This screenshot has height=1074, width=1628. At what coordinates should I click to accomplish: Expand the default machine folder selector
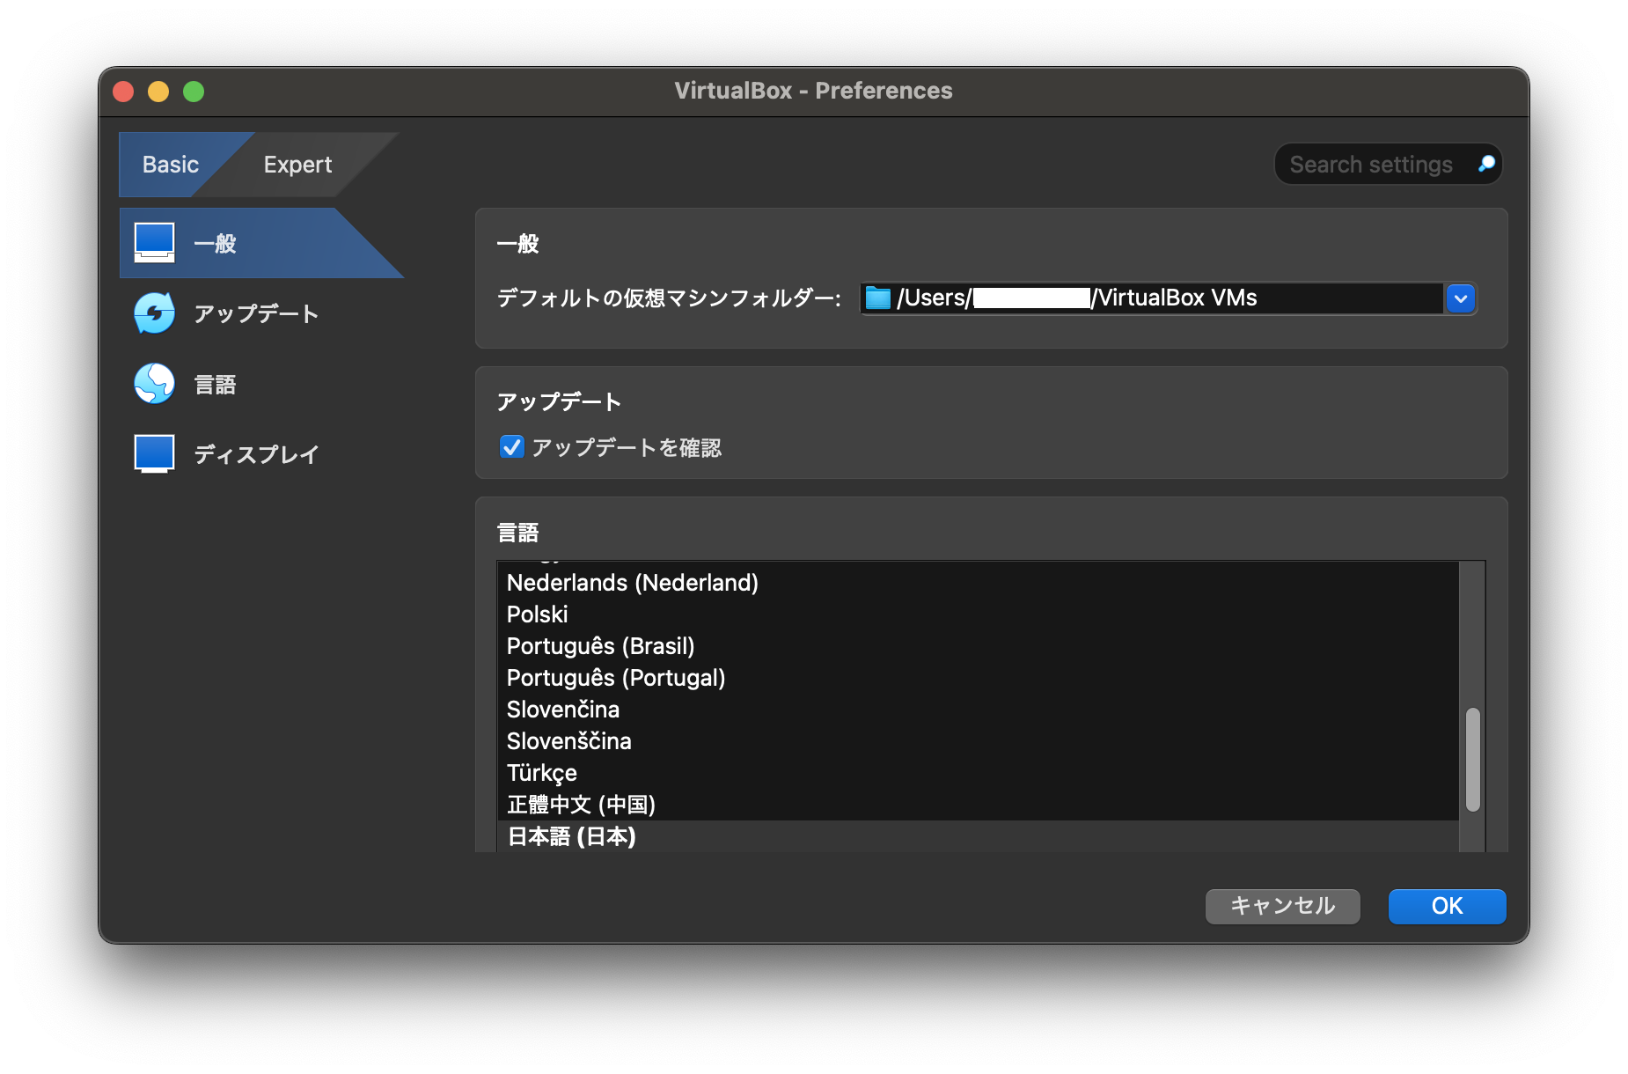click(1460, 298)
